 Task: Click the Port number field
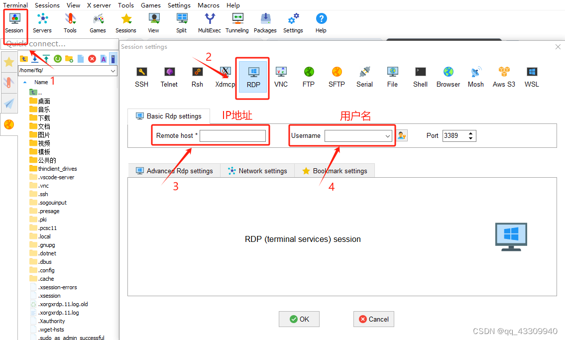tap(455, 136)
